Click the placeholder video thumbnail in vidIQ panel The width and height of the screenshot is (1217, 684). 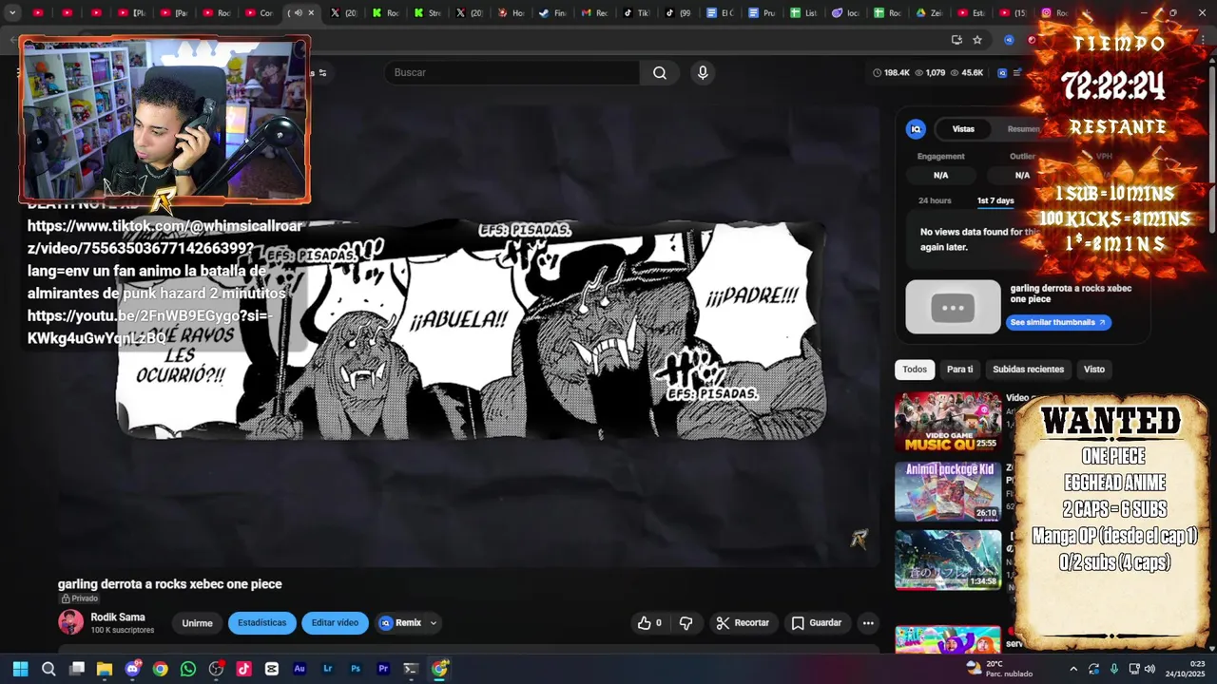(x=953, y=307)
